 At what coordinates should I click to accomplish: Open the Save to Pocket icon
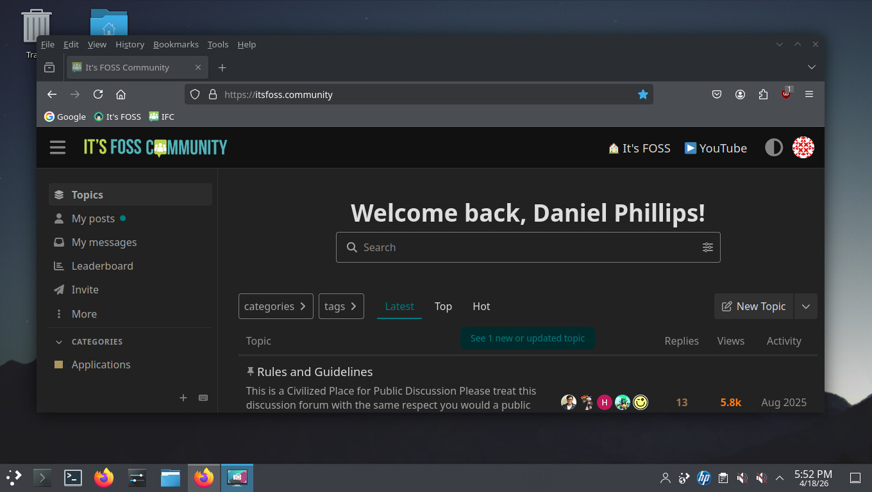[717, 94]
